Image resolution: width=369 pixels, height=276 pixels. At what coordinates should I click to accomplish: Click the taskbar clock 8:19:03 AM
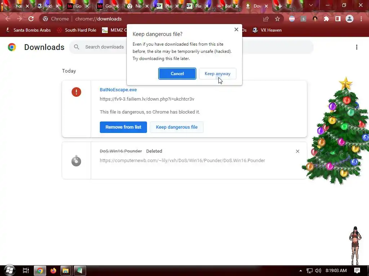(x=336, y=271)
